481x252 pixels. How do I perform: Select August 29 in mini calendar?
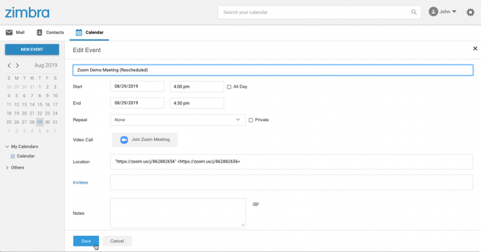click(x=40, y=122)
